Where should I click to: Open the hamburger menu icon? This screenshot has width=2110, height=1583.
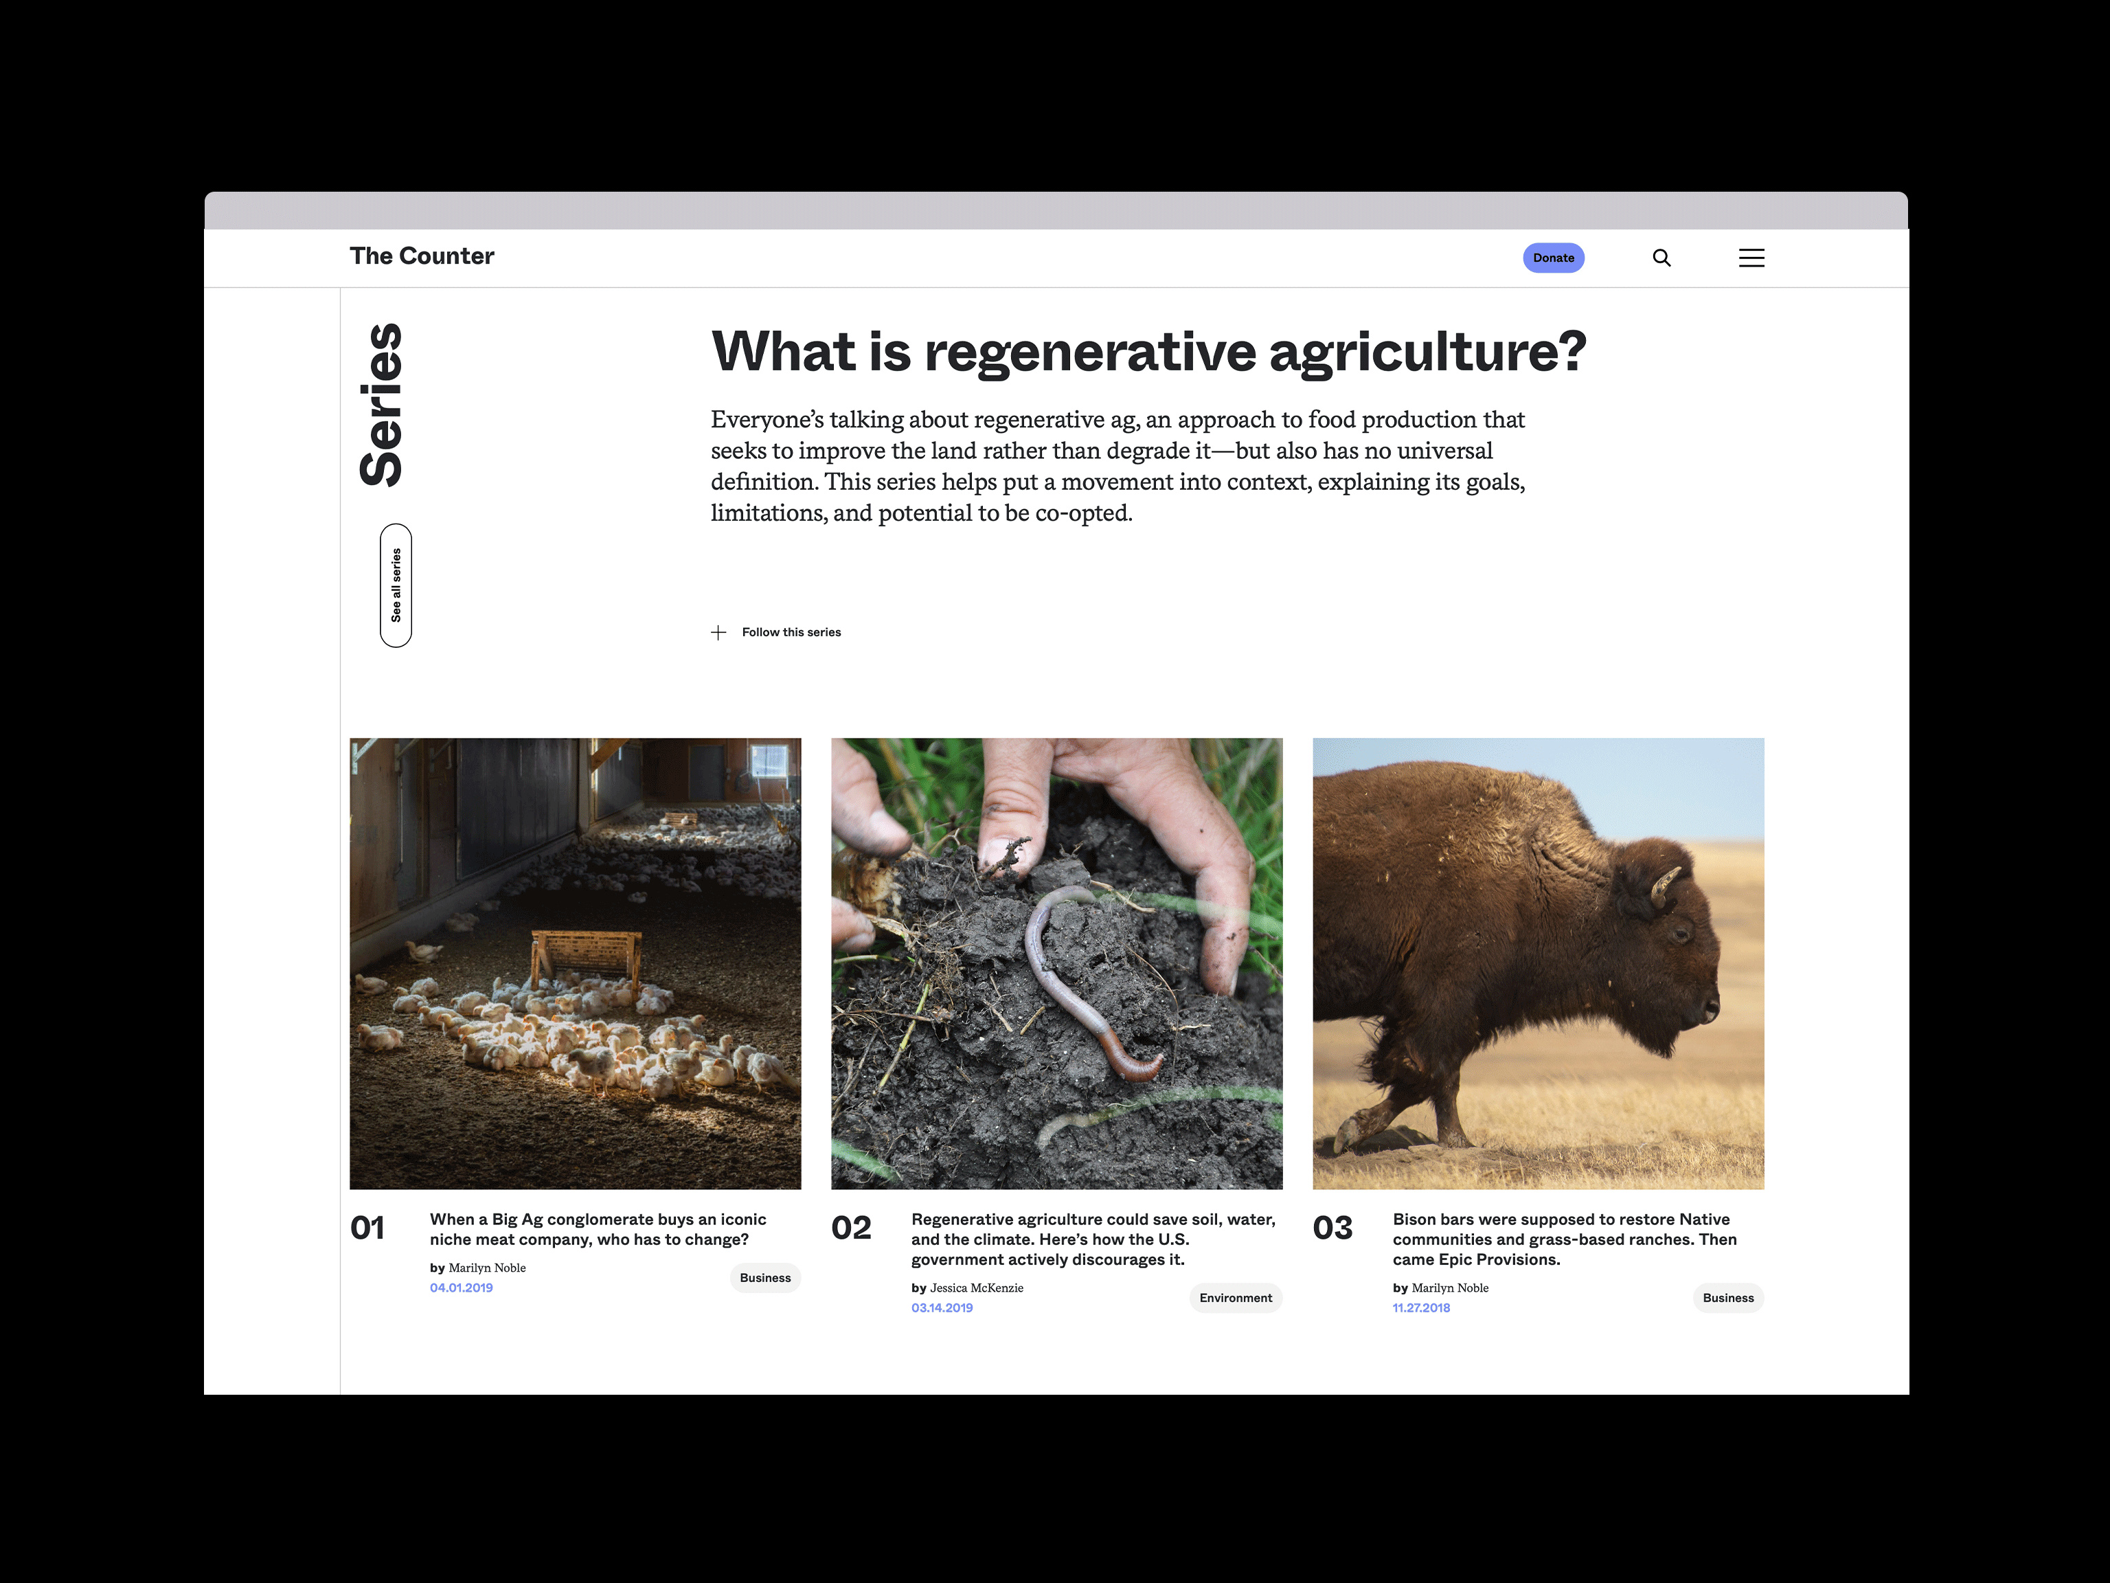pyautogui.click(x=1751, y=258)
